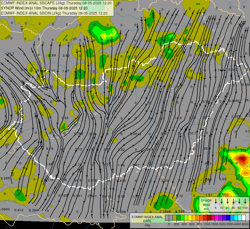
Task: Click the 2.26 value on the map
Action: point(235,117)
